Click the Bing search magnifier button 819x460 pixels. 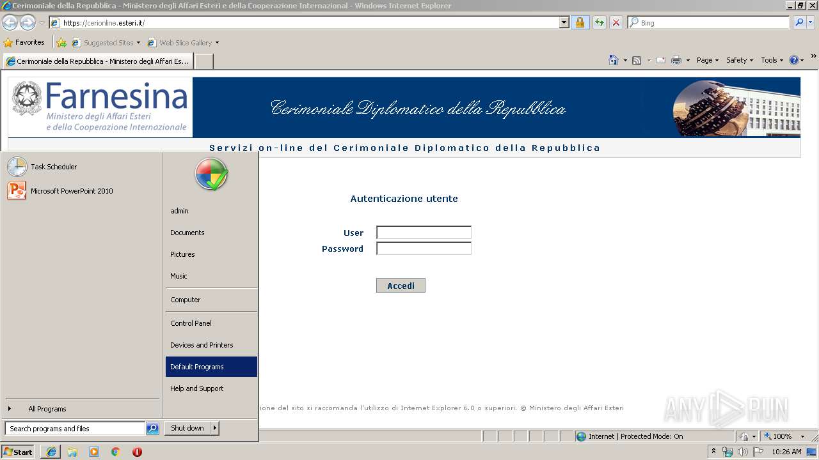pos(799,22)
